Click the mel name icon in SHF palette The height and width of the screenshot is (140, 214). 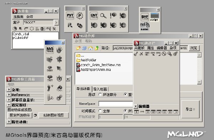pos(145,26)
